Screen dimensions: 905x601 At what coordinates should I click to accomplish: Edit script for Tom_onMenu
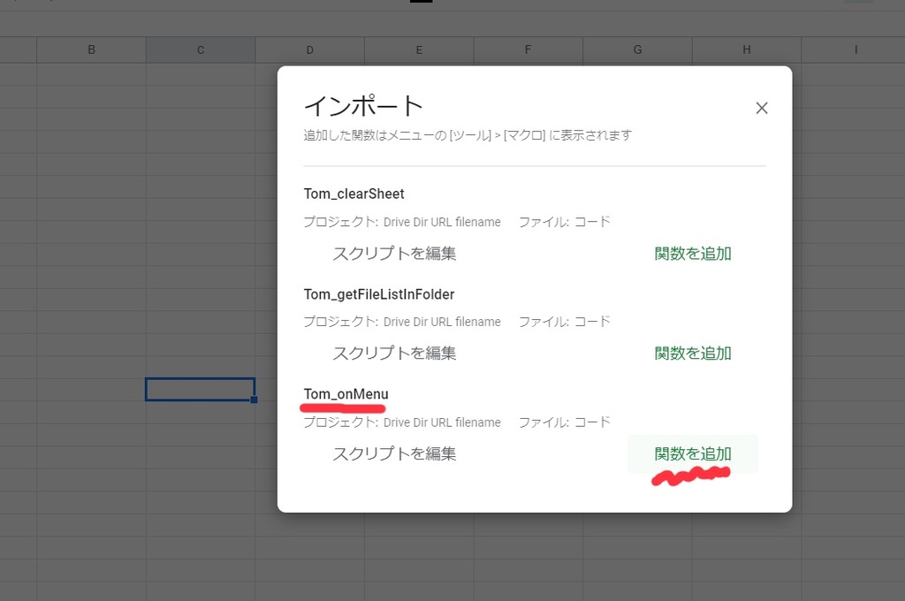point(394,453)
